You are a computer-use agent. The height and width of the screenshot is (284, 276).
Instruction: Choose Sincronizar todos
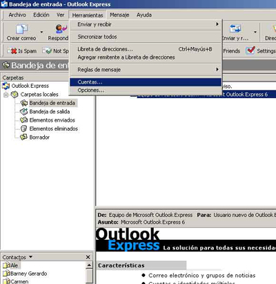tap(146, 37)
